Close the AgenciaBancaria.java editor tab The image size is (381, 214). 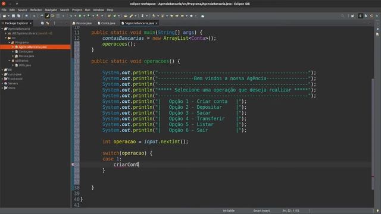click(157, 23)
